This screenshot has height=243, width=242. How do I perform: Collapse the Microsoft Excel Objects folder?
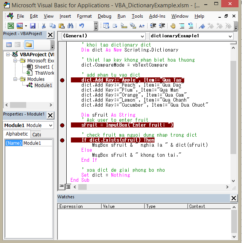[15, 60]
